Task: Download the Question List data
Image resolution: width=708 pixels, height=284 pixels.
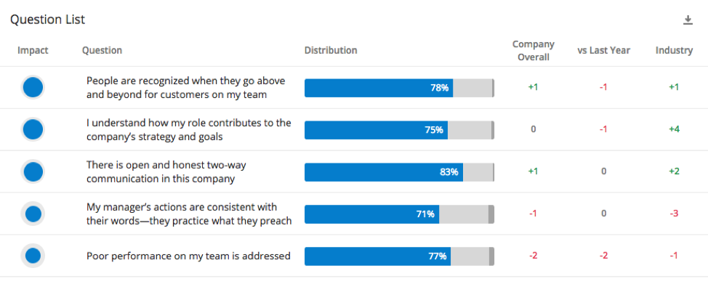Action: tap(688, 20)
